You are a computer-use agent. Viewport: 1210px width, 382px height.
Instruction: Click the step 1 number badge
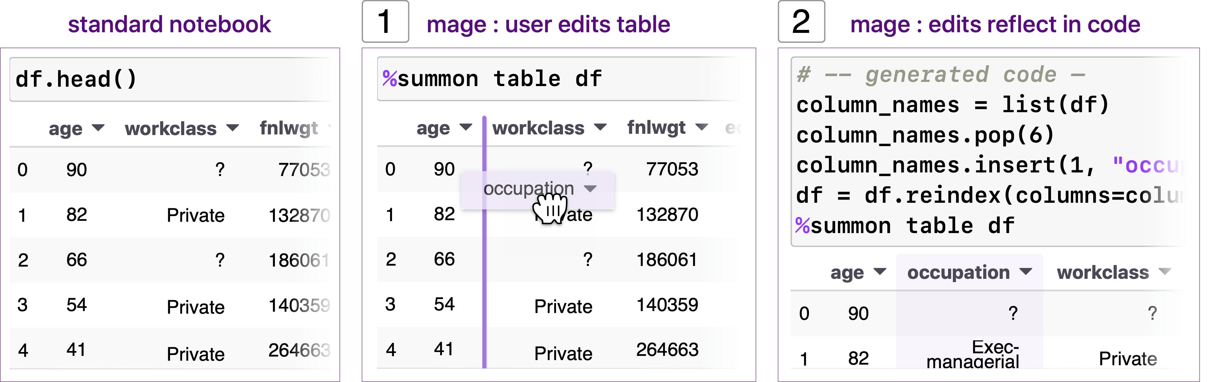click(x=385, y=22)
